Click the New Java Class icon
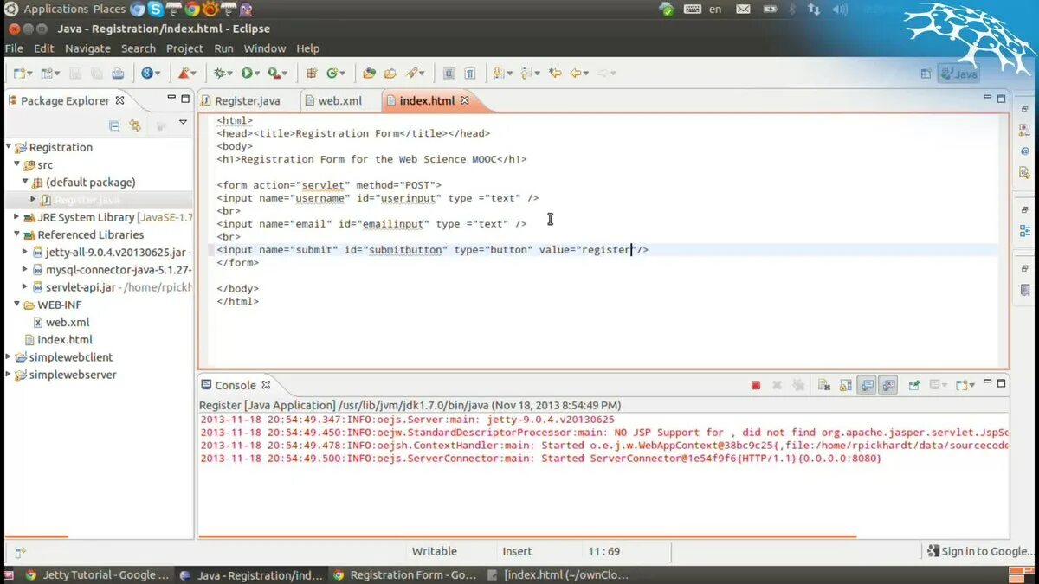This screenshot has height=584, width=1039. [332, 74]
